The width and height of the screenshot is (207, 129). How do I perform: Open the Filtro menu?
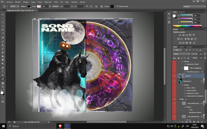click(56, 2)
